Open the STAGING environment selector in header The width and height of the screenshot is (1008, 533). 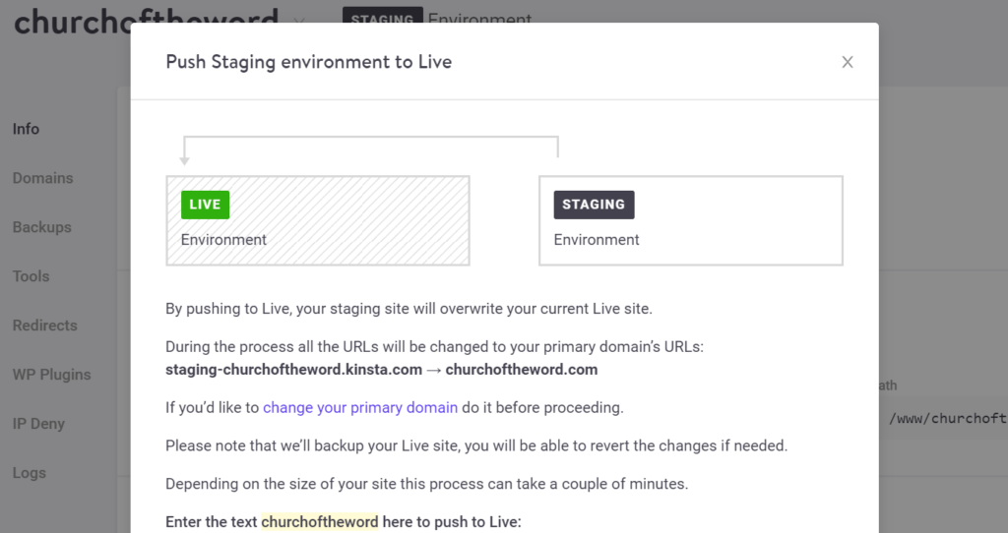[x=382, y=19]
